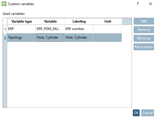Close the Custom variables dialog
Image resolution: width=156 pixels, height=118 pixels.
[151, 4]
